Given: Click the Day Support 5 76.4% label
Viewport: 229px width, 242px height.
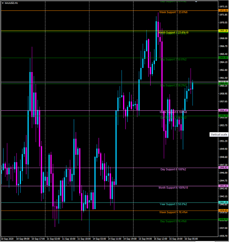Looking at the screenshot, I should coord(173,221).
